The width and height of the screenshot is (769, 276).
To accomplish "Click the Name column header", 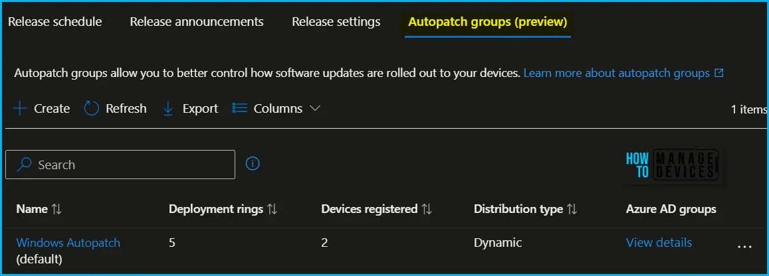I will coord(32,210).
